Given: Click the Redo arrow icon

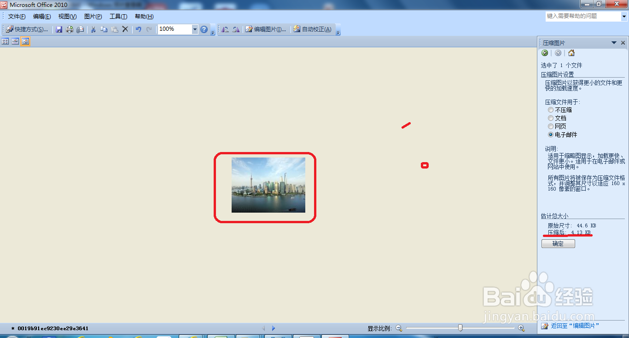Looking at the screenshot, I should click(x=149, y=29).
